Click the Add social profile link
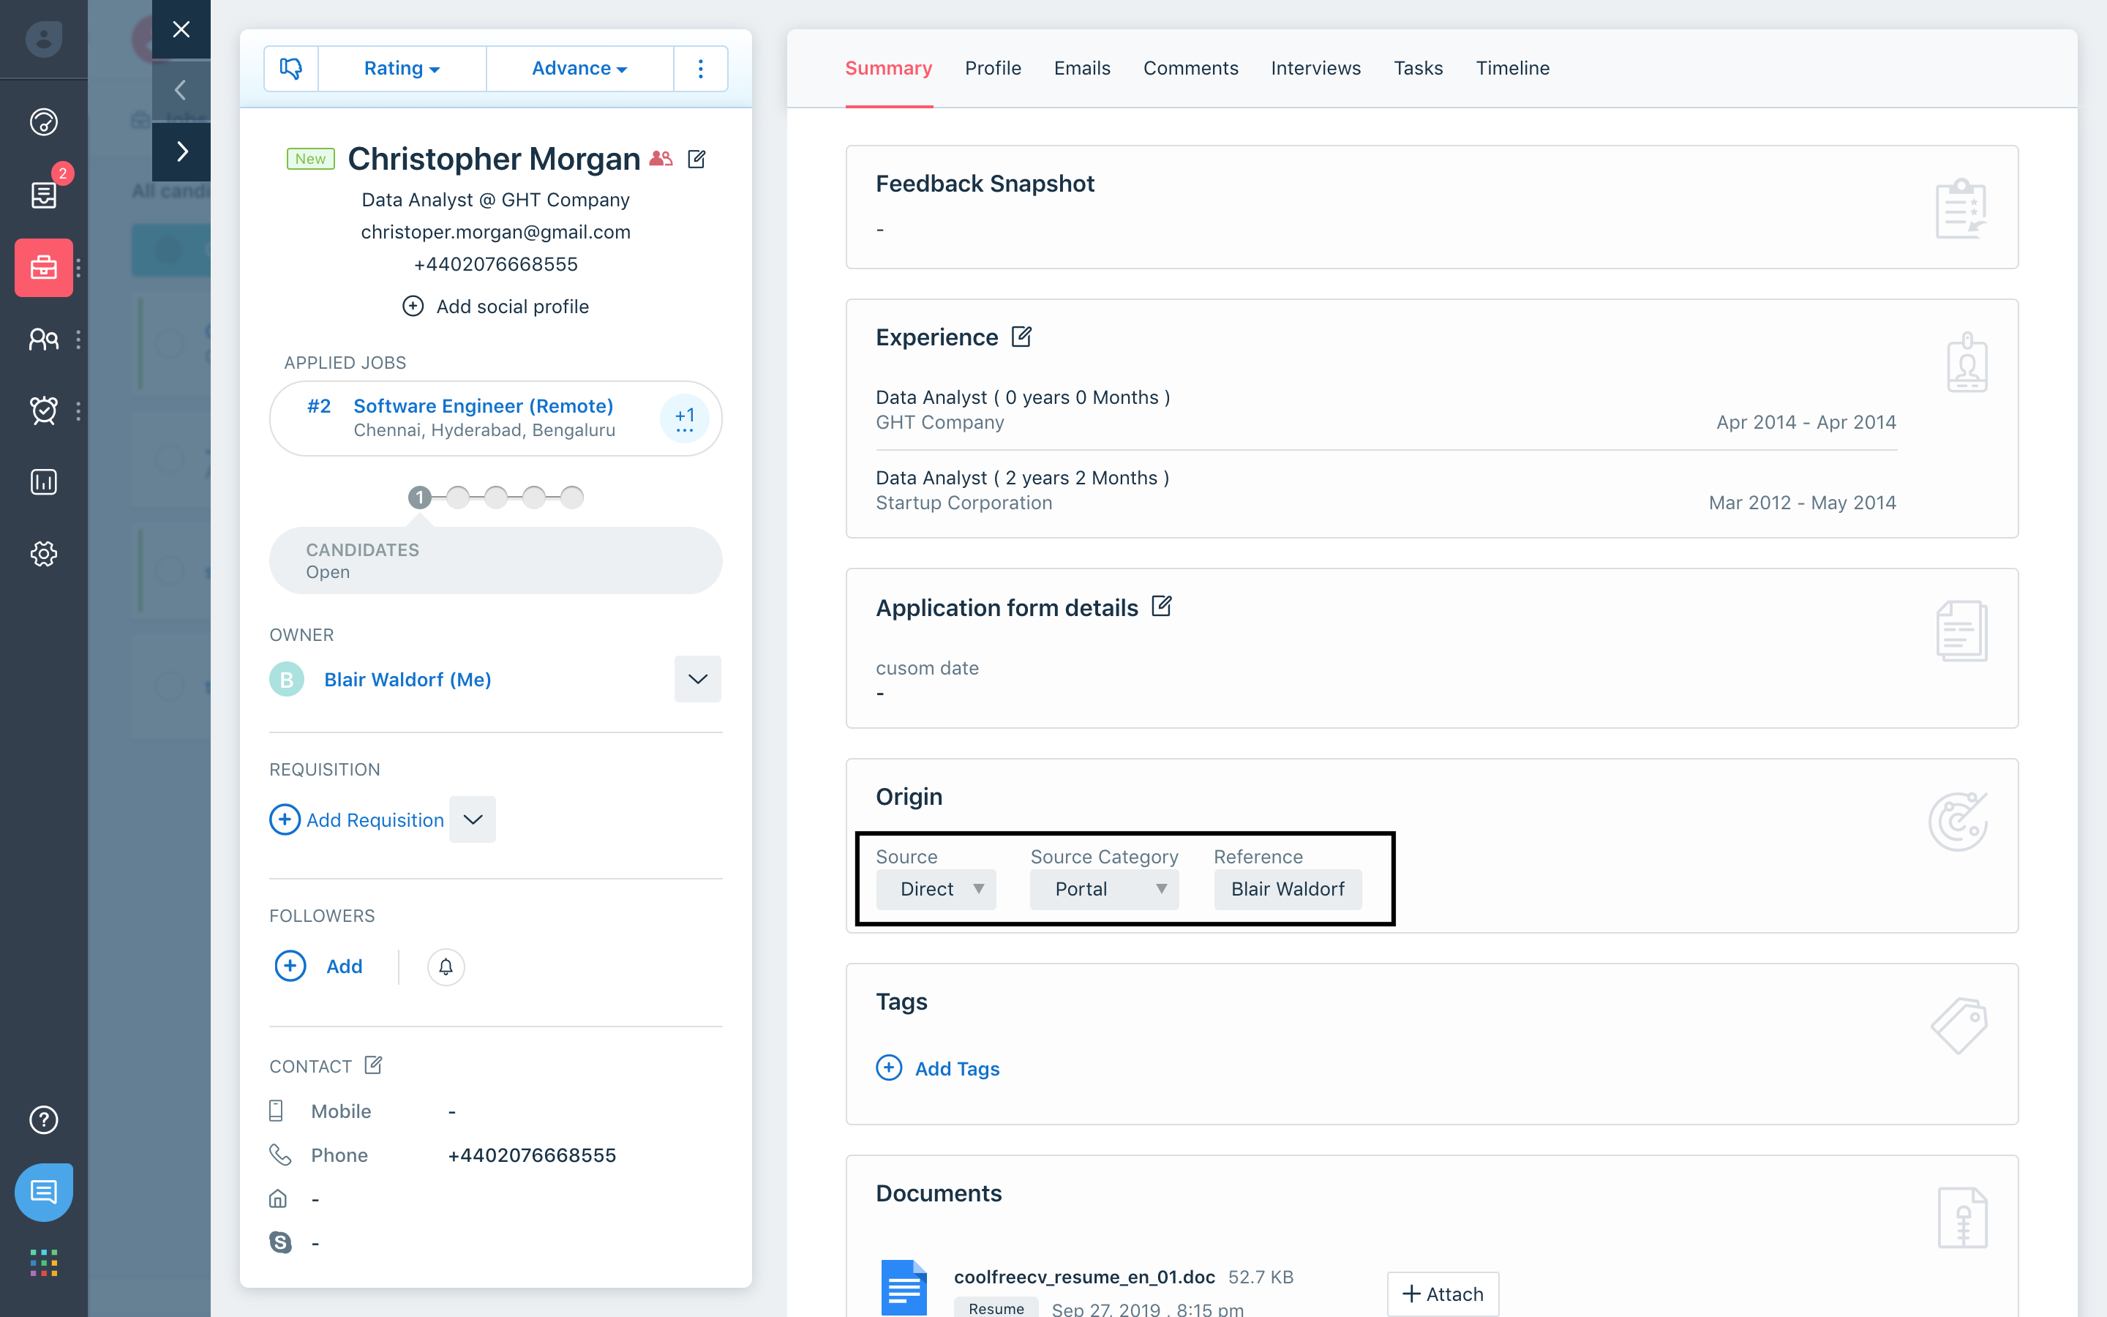 [495, 306]
